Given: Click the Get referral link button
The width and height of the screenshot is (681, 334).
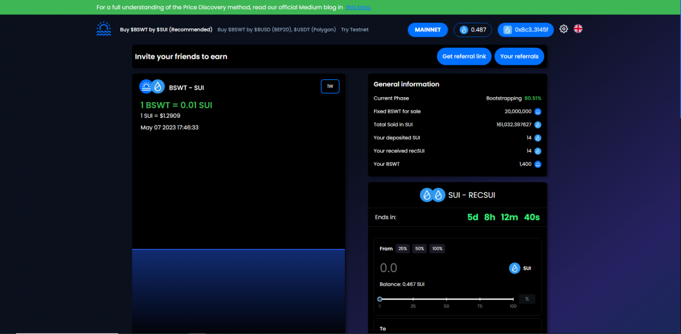Looking at the screenshot, I should coord(464,56).
